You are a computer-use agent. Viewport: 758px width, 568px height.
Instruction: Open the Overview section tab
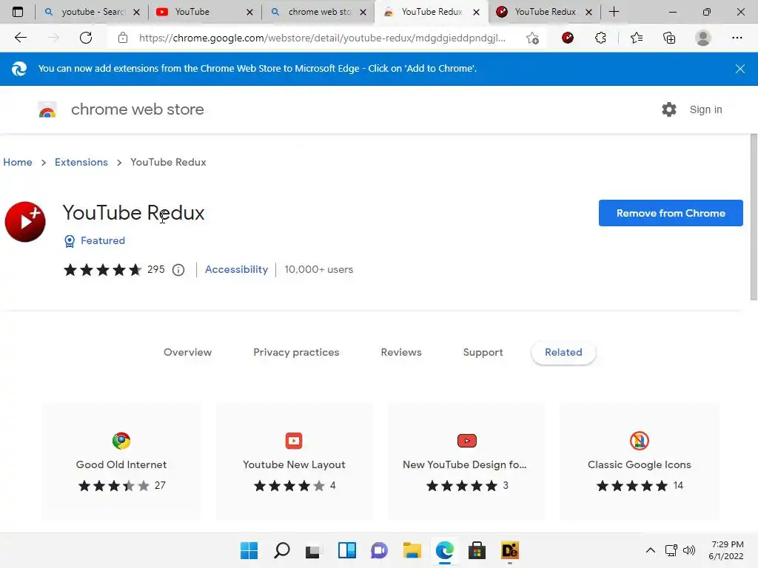pos(187,352)
